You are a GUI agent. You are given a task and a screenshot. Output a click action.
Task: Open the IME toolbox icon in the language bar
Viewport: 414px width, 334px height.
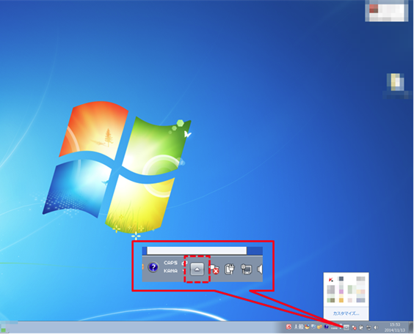319,327
